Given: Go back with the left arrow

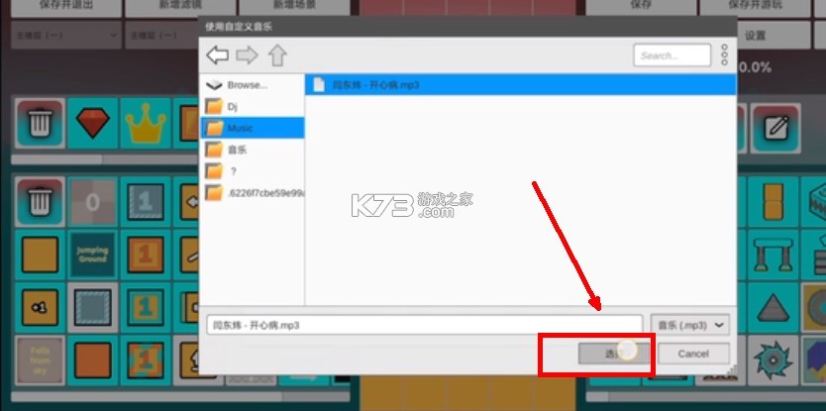Looking at the screenshot, I should (x=217, y=55).
